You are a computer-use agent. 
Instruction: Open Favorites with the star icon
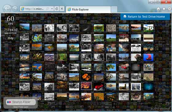click(164, 9)
